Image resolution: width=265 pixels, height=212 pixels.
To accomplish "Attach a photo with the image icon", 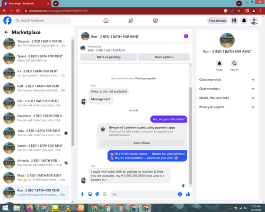I will coord(90,195).
